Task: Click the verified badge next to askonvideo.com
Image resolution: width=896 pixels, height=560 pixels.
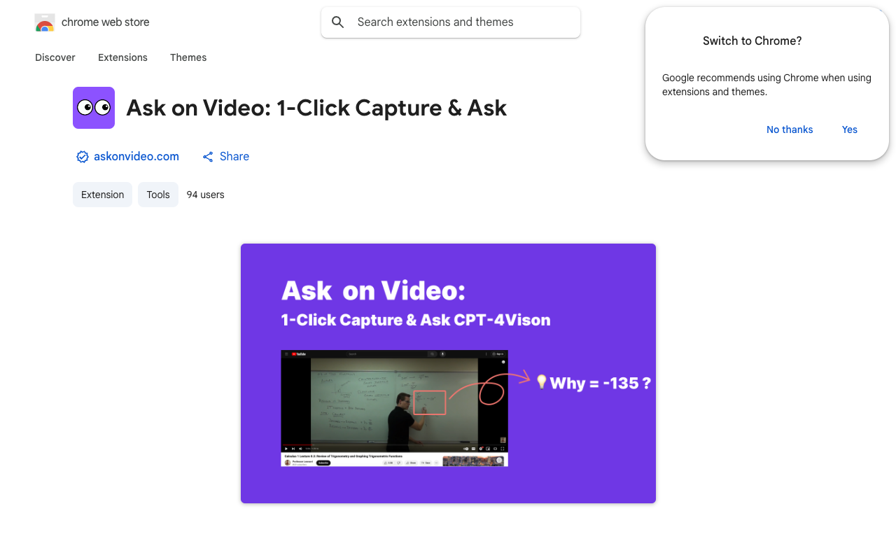Action: [x=83, y=157]
